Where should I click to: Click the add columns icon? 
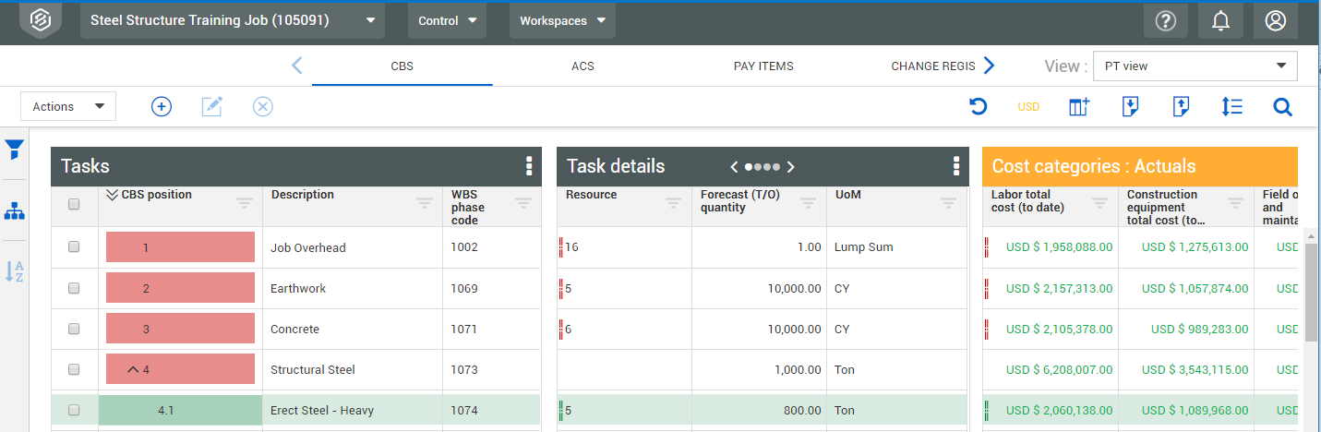(1079, 107)
